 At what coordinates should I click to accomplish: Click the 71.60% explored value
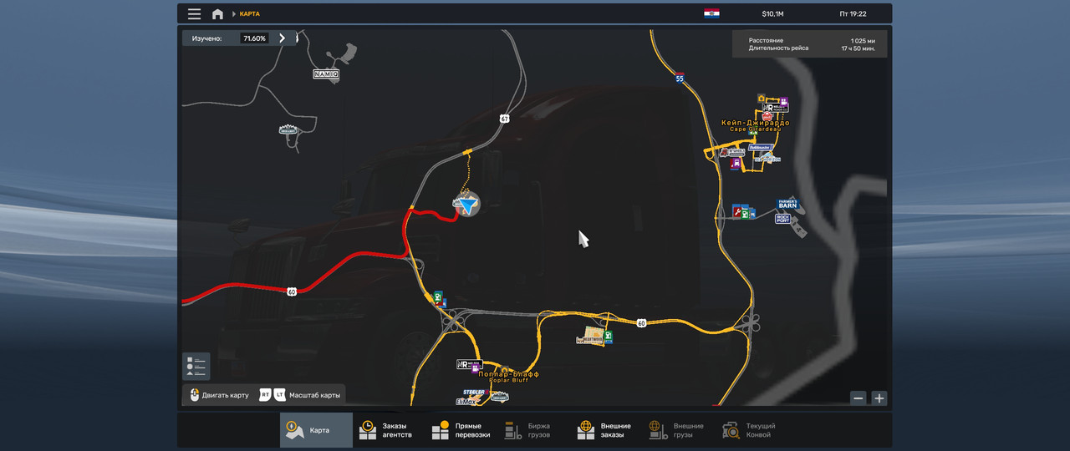coord(253,38)
